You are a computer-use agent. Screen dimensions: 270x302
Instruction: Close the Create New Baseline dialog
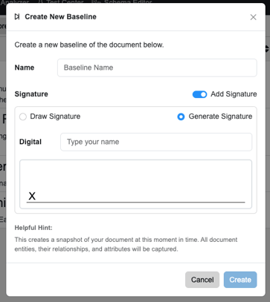253,17
